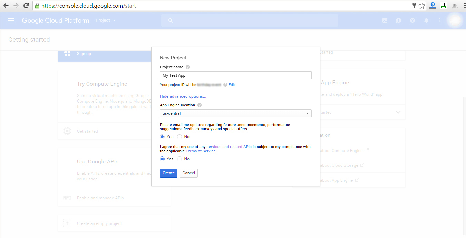The width and height of the screenshot is (466, 238).
Task: Click the browser forward arrow
Action: (x=16, y=6)
